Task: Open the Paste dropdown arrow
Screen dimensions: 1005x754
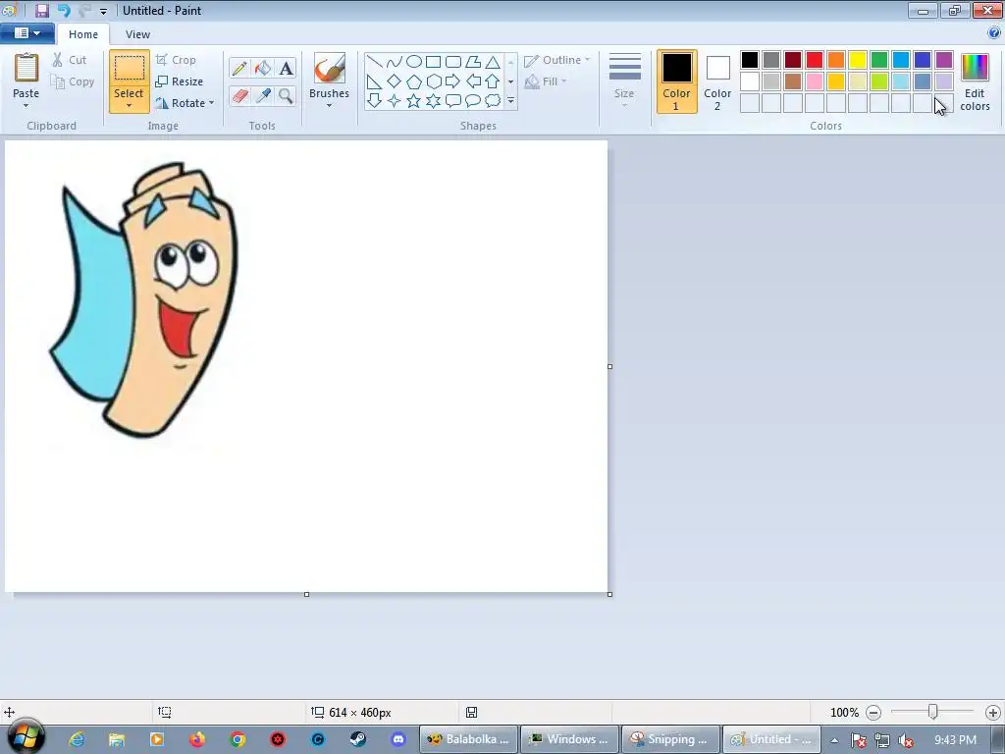Action: click(x=26, y=104)
